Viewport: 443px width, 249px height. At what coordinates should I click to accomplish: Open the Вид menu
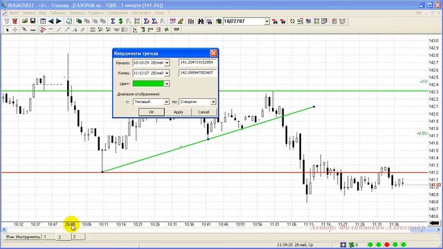(42, 13)
